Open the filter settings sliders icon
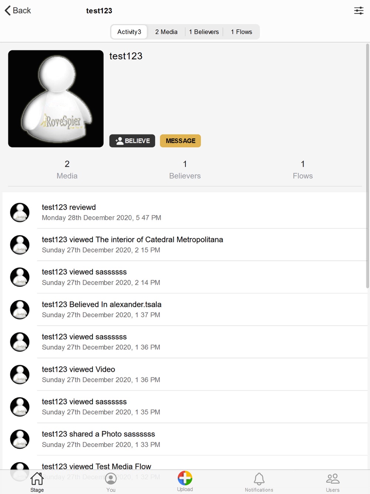The image size is (370, 494). (359, 10)
